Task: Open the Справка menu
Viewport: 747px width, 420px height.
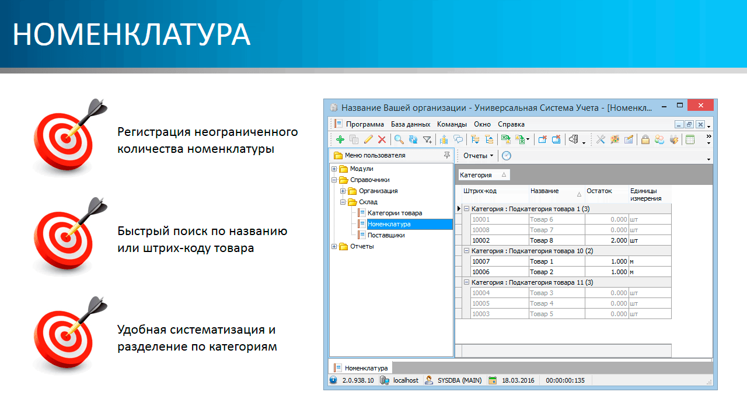Action: pos(511,124)
